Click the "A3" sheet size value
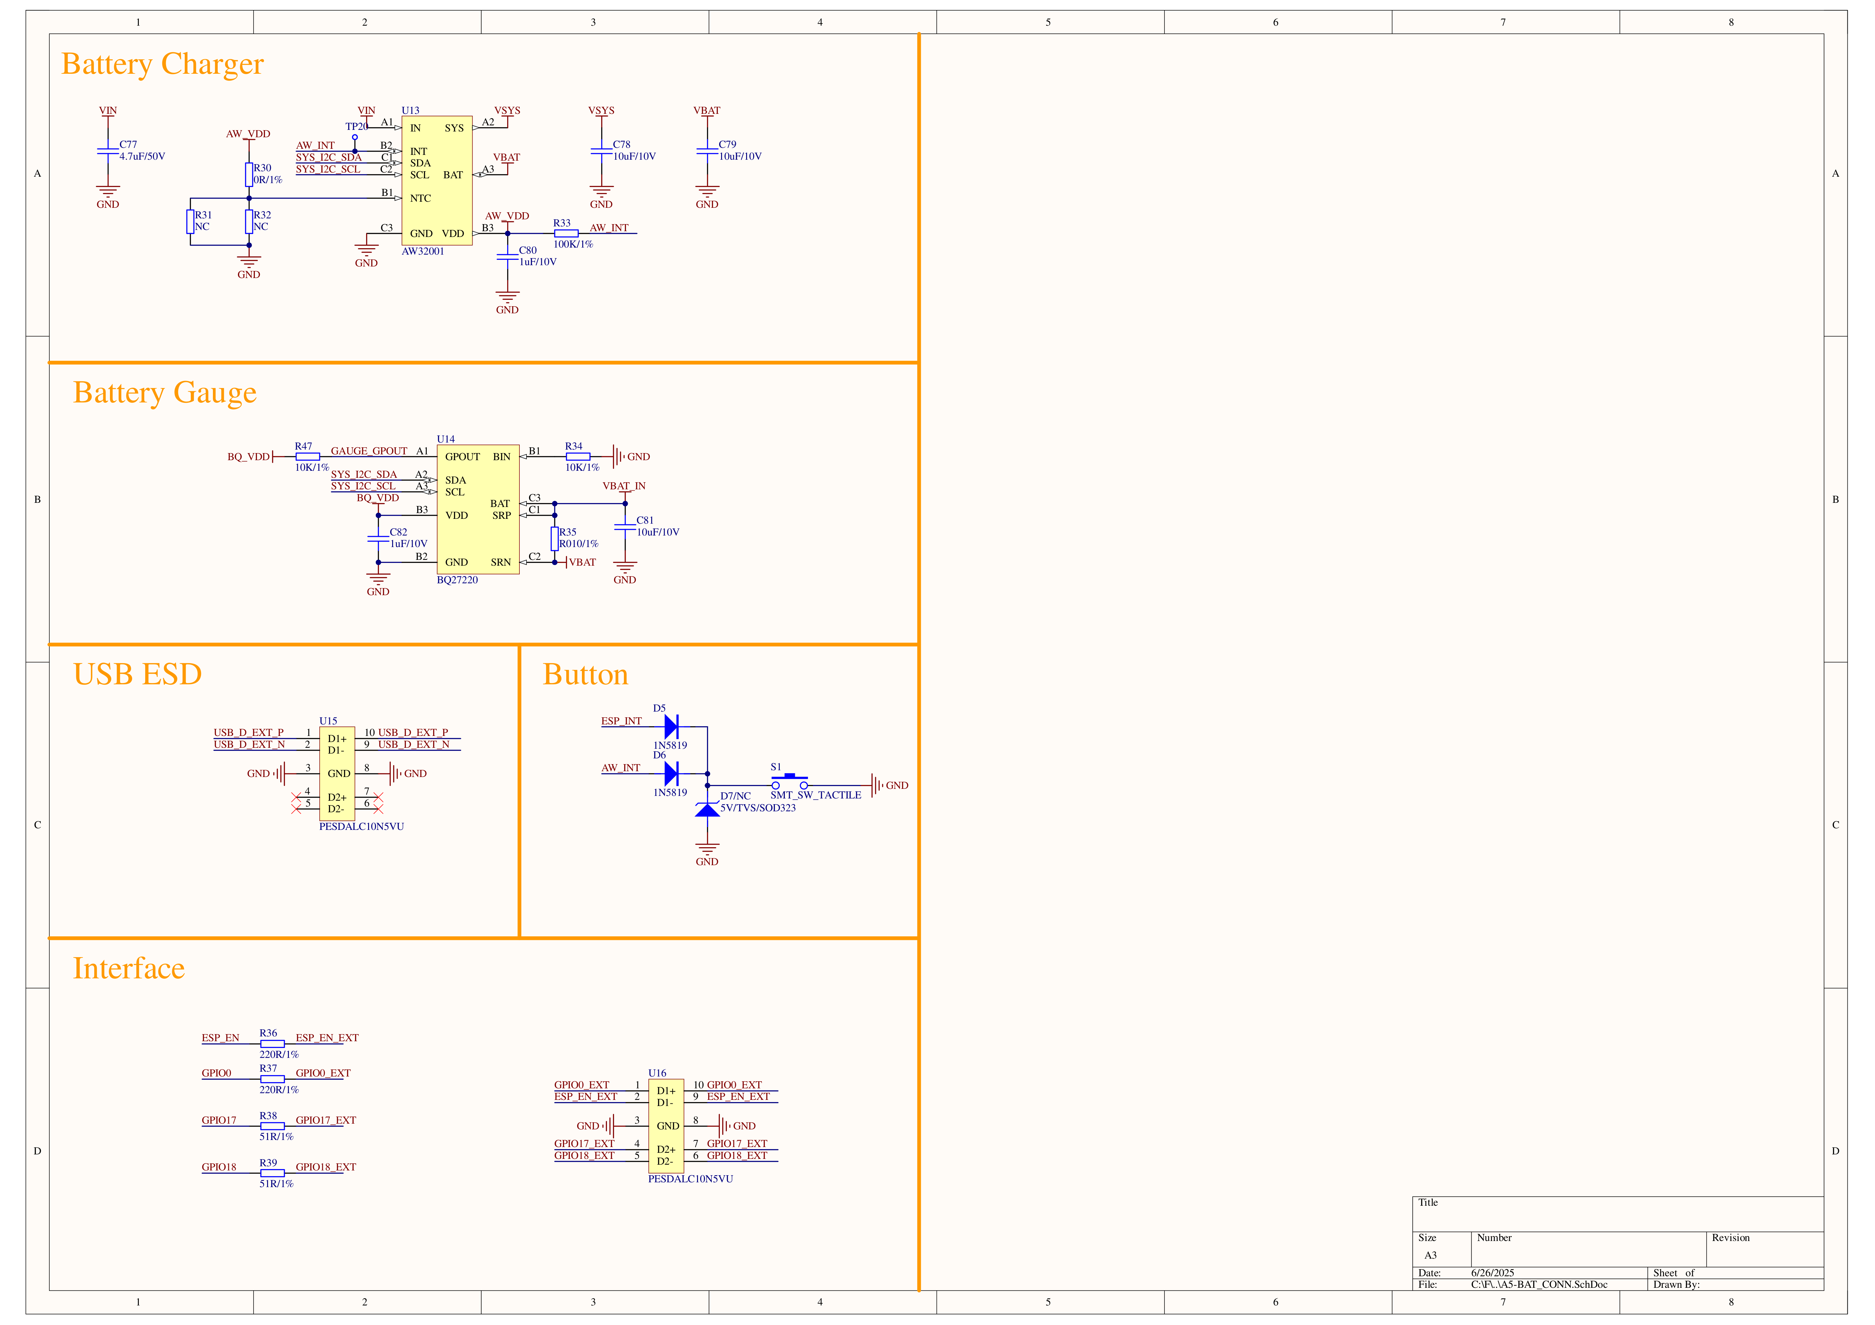Screen dimensions: 1875x1325 pyautogui.click(x=1431, y=1255)
